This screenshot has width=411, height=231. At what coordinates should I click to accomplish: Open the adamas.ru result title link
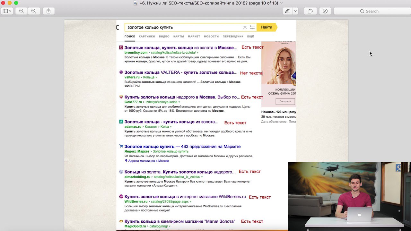[171, 122]
